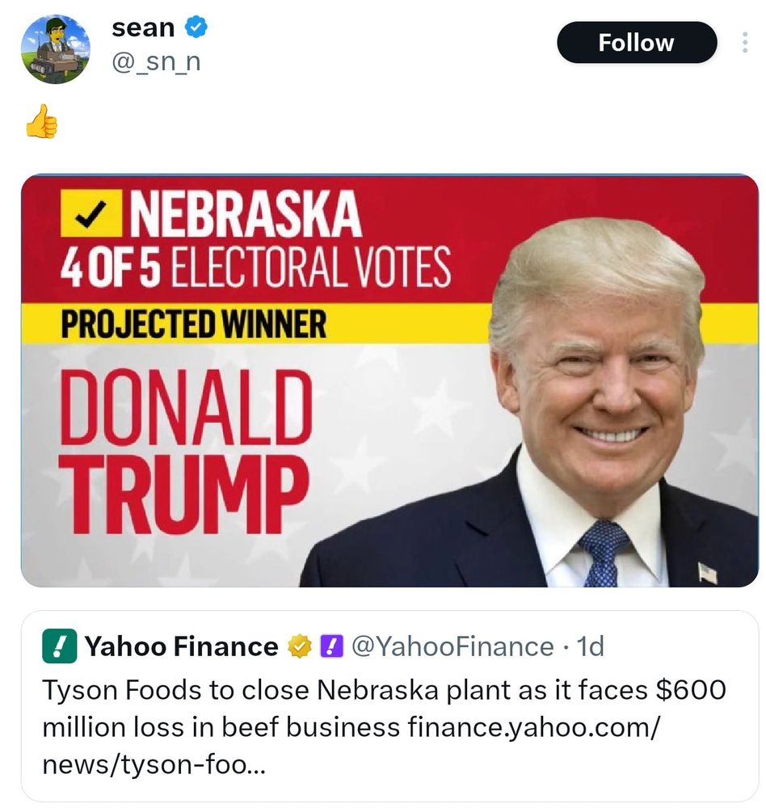Open the three-dot more options menu
Image resolution: width=766 pixels, height=808 pixels.
tap(744, 42)
